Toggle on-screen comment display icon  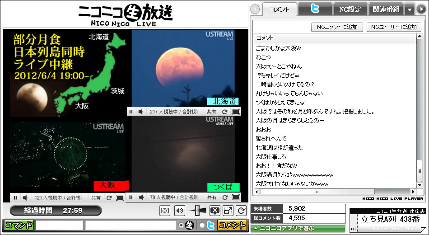(165, 211)
